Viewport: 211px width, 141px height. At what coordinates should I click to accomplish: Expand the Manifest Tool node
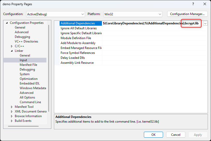[12, 107]
